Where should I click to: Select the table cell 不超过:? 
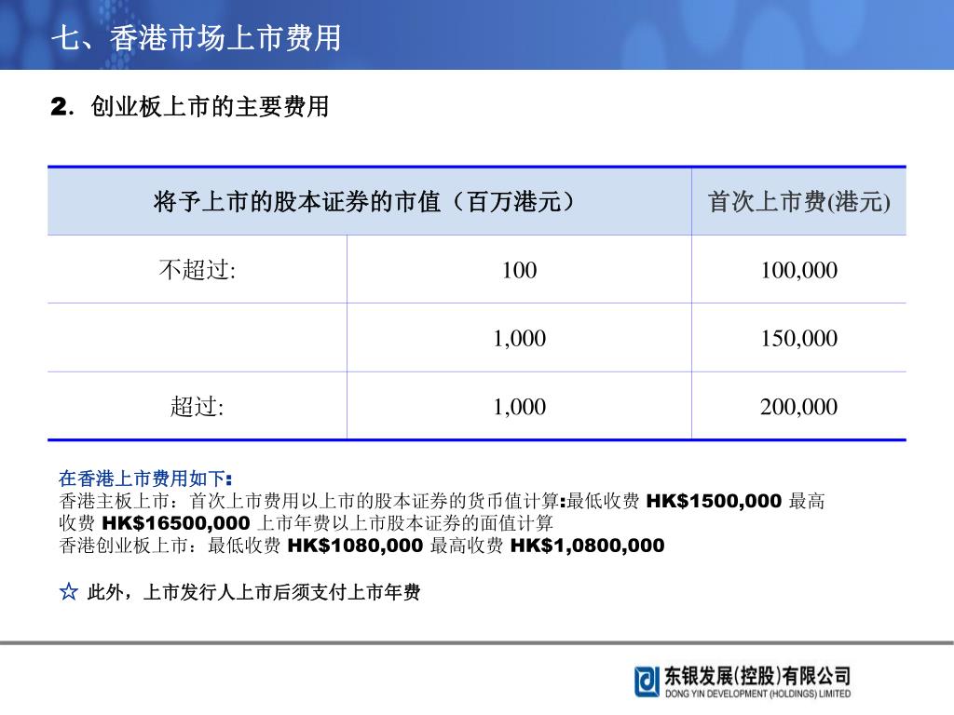198,269
